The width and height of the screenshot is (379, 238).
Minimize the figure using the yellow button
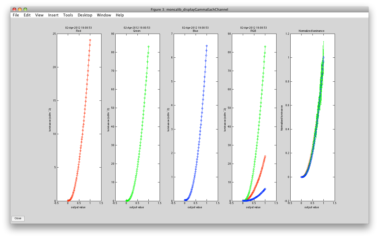pos(20,9)
